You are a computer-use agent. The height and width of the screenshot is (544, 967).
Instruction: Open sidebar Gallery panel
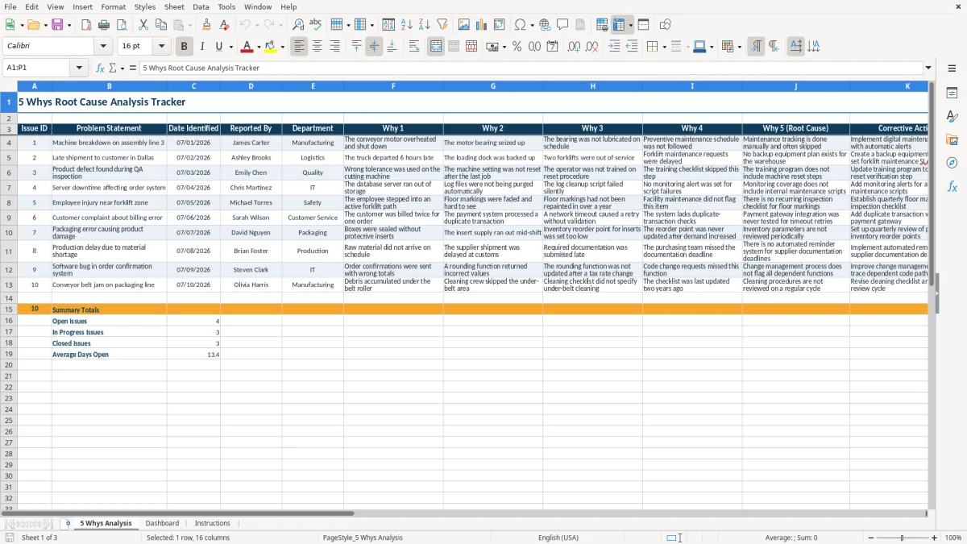[x=952, y=140]
